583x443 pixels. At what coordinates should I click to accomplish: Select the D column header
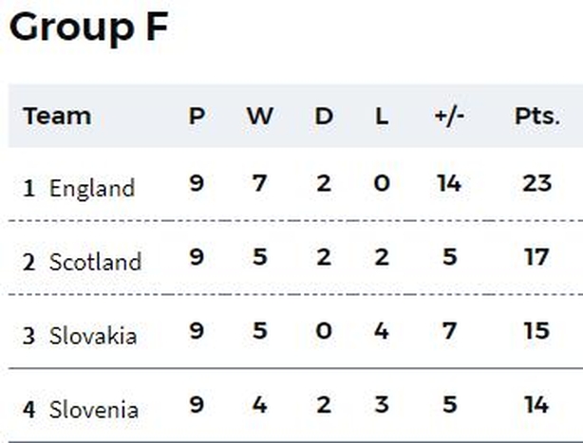(324, 116)
